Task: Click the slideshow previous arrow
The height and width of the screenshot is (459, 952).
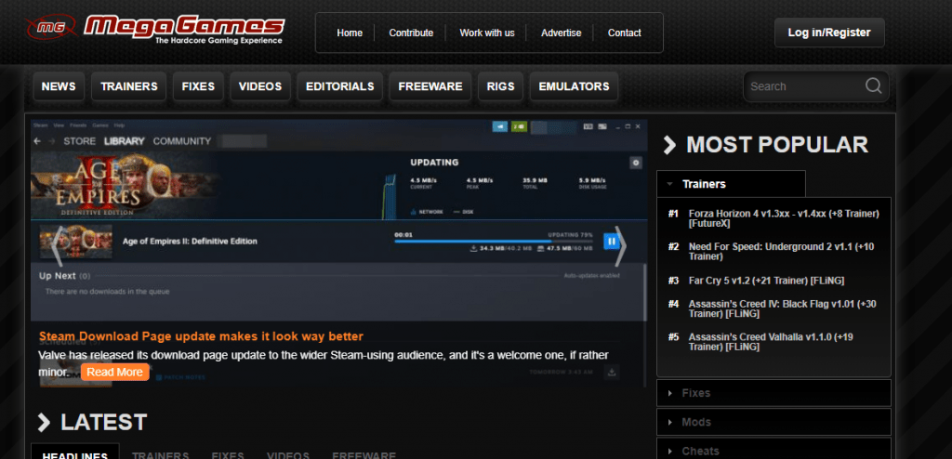Action: click(56, 245)
